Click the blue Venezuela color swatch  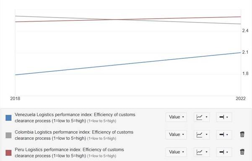8,118
